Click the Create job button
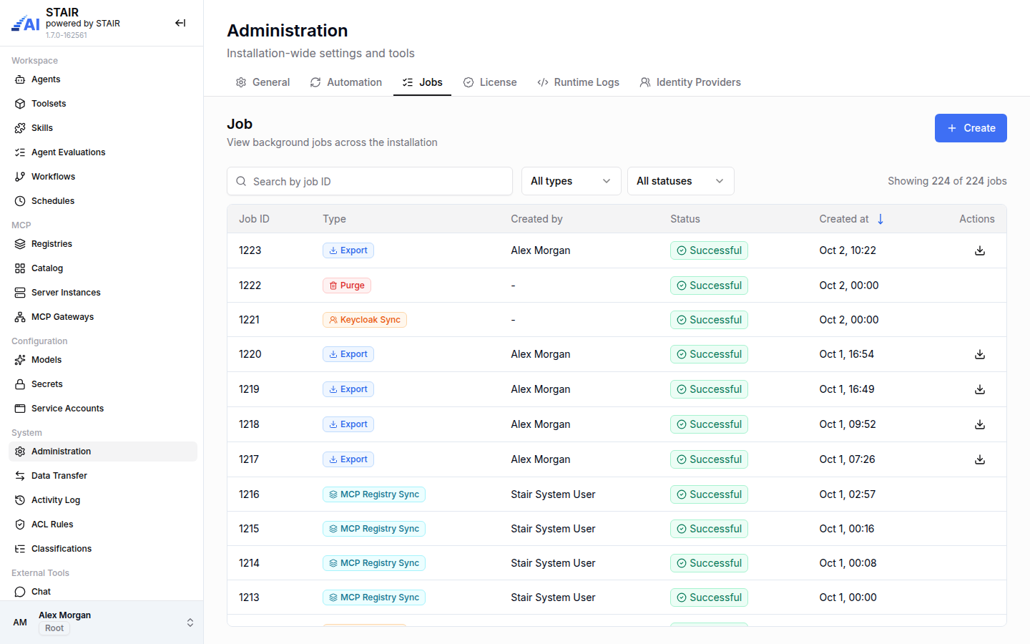 pos(971,128)
